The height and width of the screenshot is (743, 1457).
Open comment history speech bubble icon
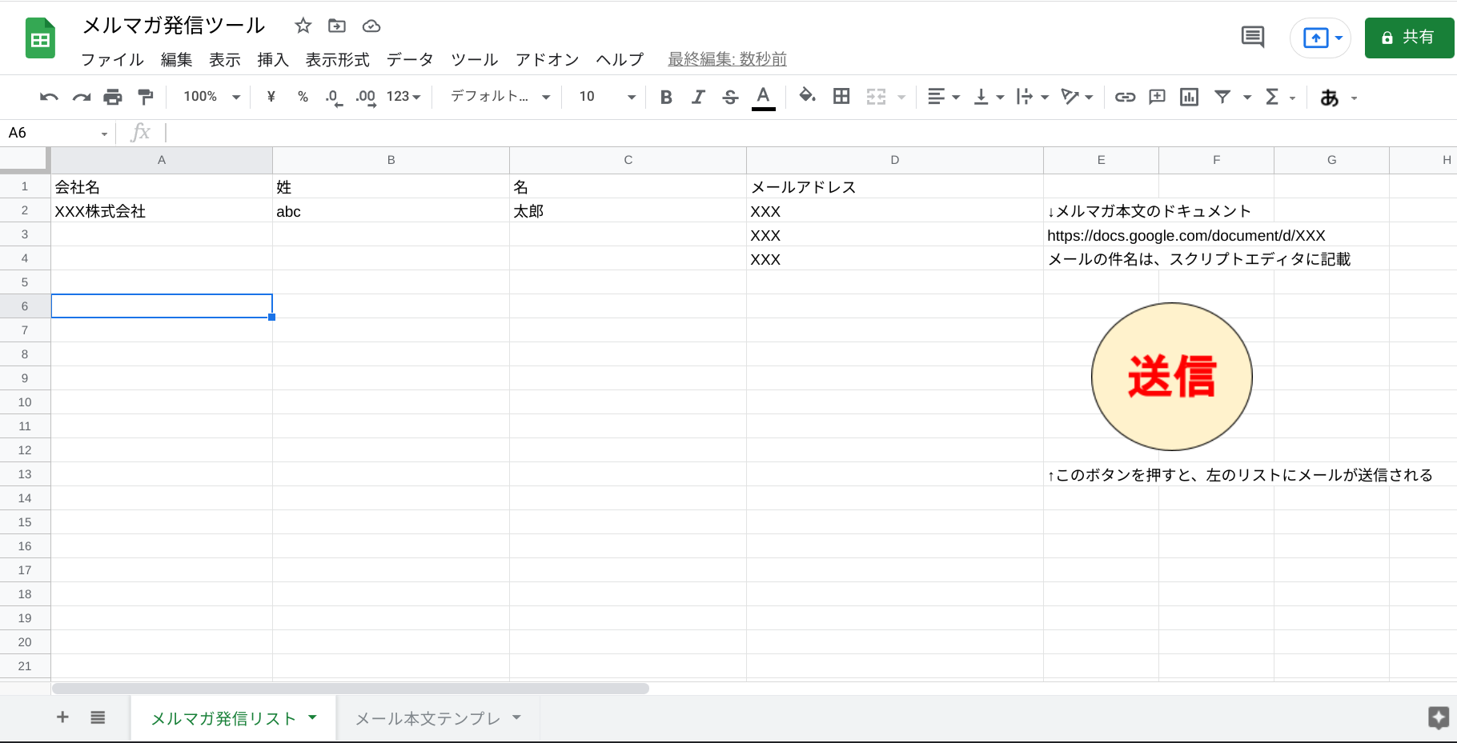(1252, 37)
